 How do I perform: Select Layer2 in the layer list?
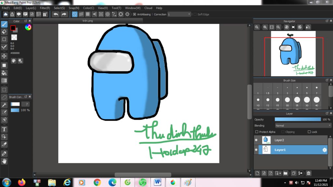(291, 140)
